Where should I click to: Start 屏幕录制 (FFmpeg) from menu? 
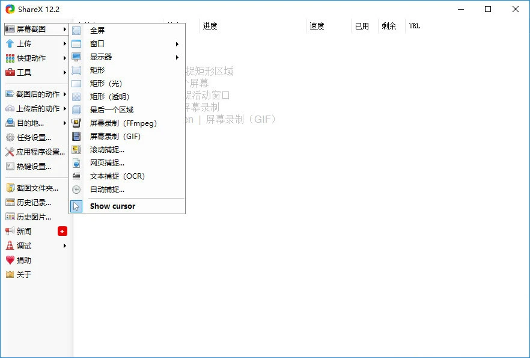(x=128, y=123)
